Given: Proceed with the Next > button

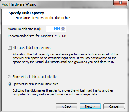Looking at the screenshot, I should 90,106.
